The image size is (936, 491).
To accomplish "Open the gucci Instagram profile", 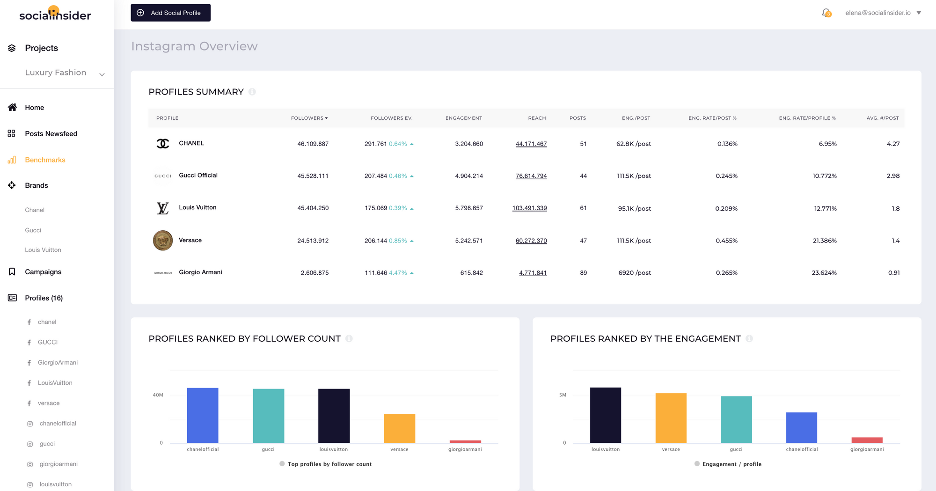I will coord(47,444).
